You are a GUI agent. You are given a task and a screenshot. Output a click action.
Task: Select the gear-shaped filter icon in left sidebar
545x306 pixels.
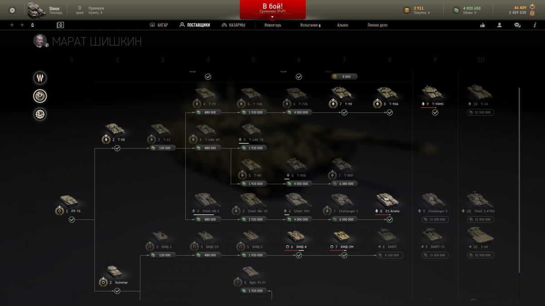click(40, 114)
